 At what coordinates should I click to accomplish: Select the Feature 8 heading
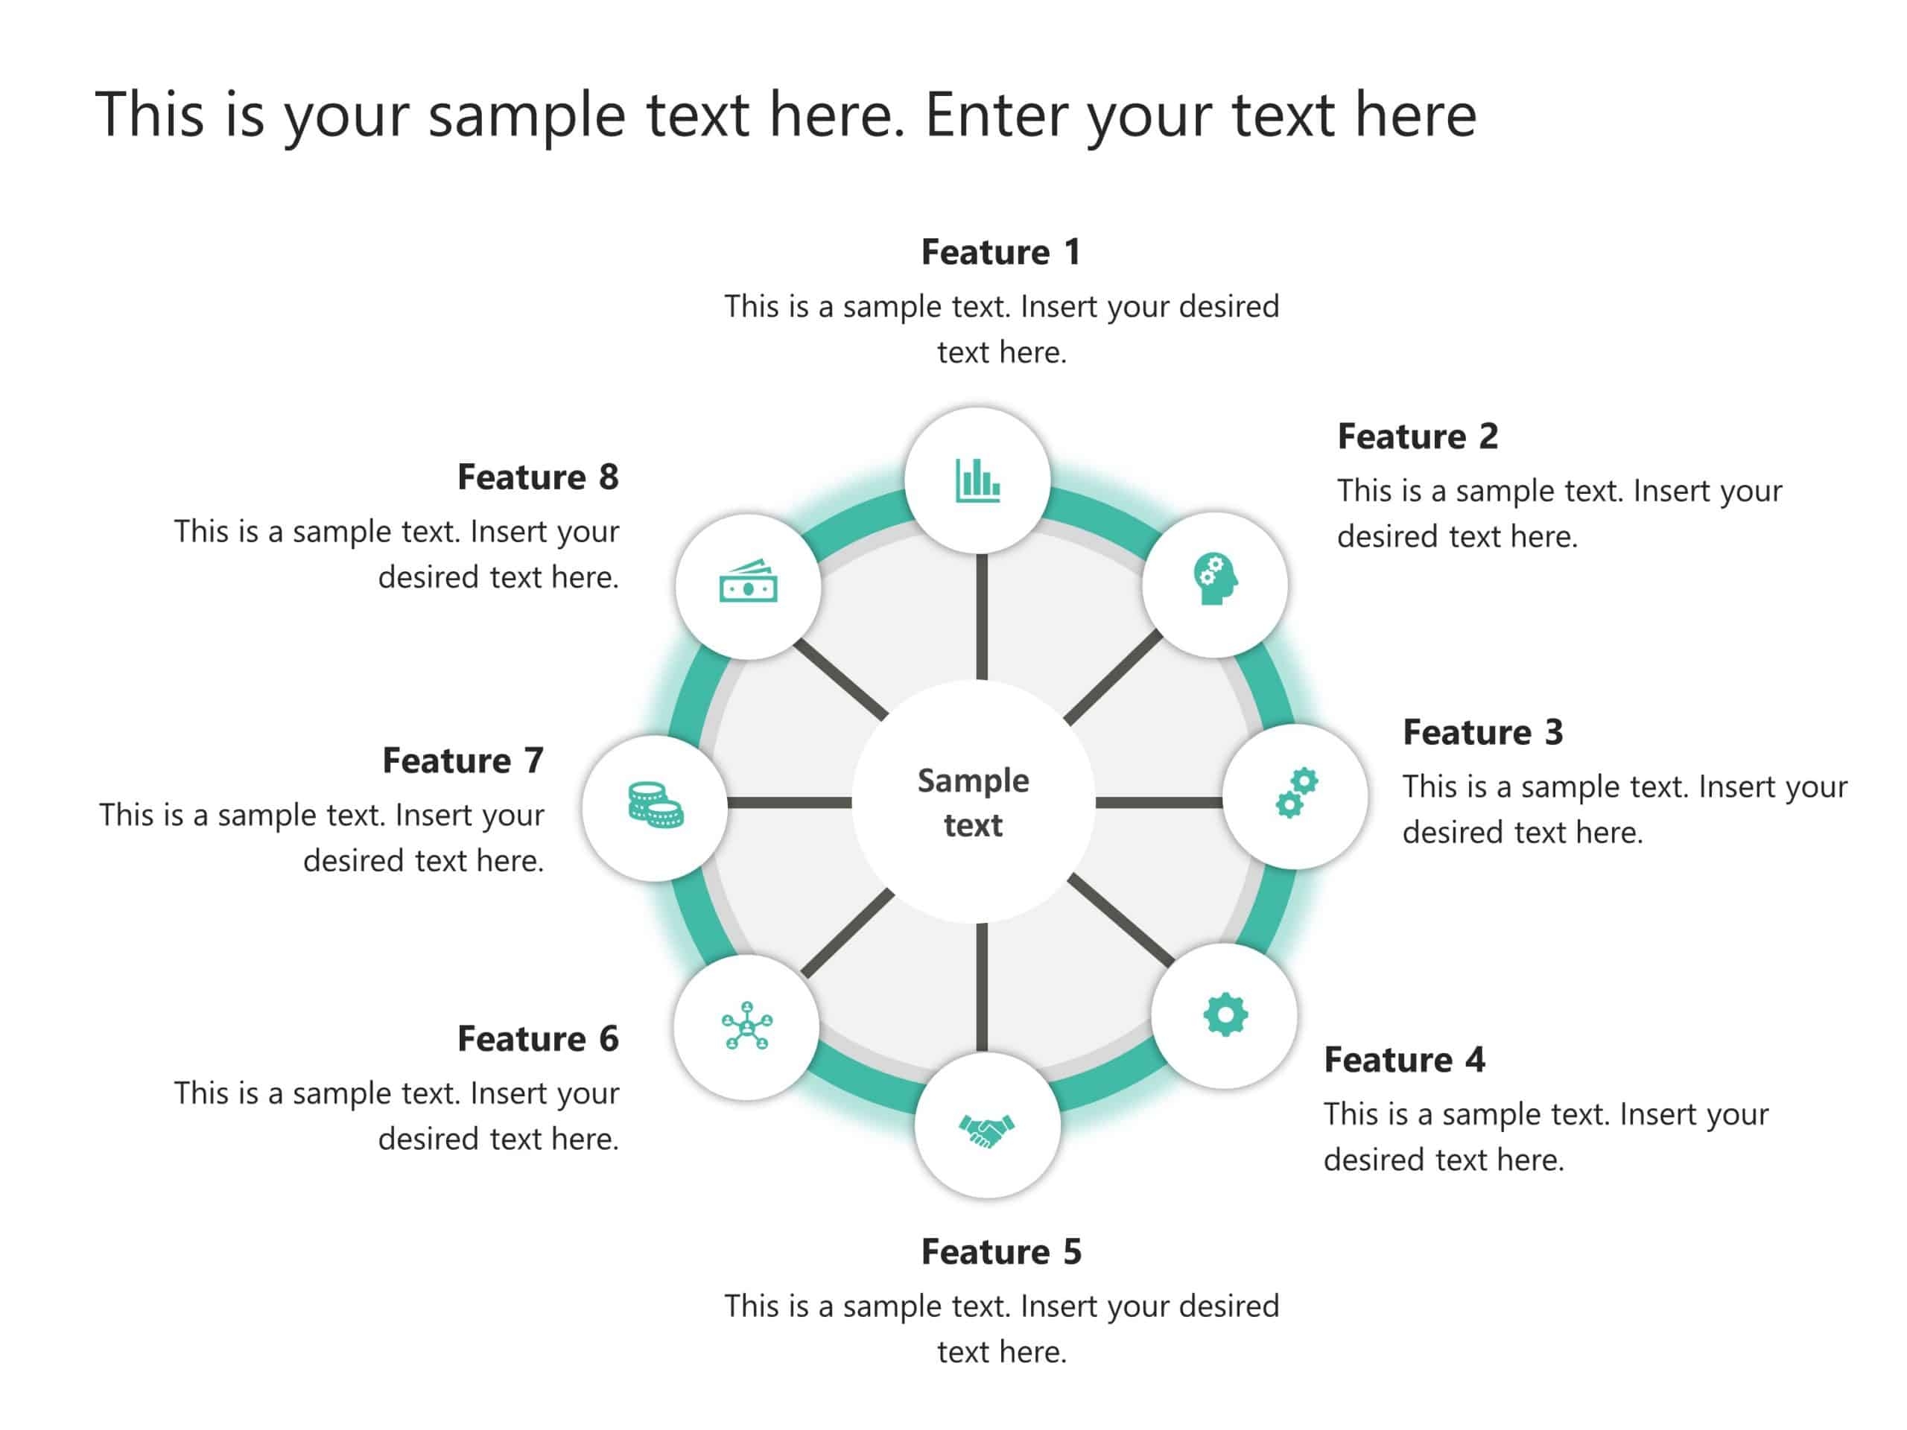tap(537, 477)
